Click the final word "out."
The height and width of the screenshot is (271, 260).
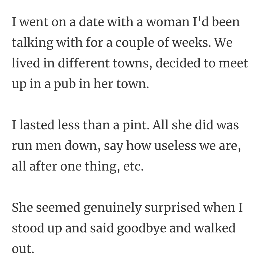pyautogui.click(x=23, y=249)
